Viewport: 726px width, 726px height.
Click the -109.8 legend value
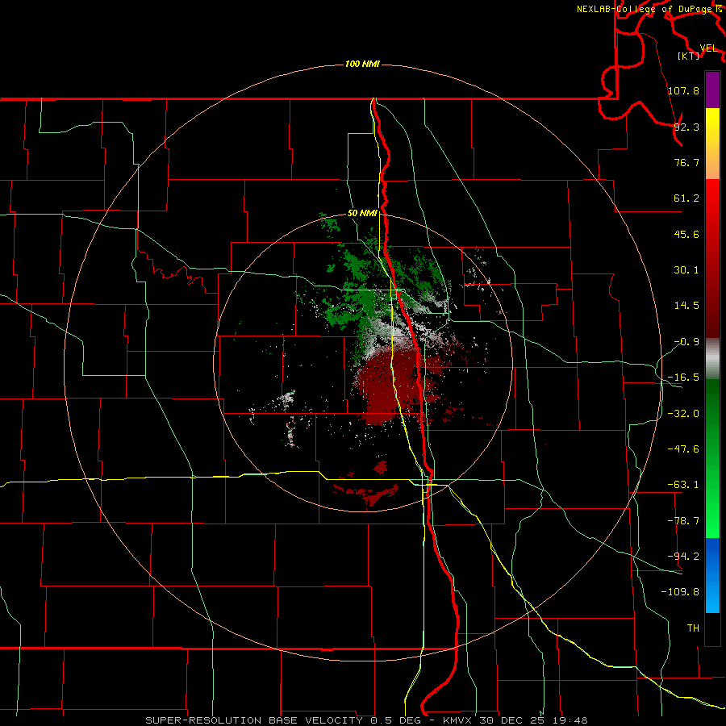[x=680, y=592]
